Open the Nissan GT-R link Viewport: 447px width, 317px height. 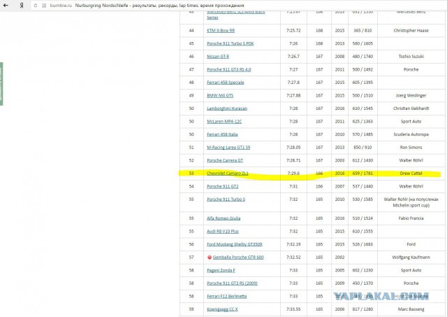pyautogui.click(x=218, y=57)
